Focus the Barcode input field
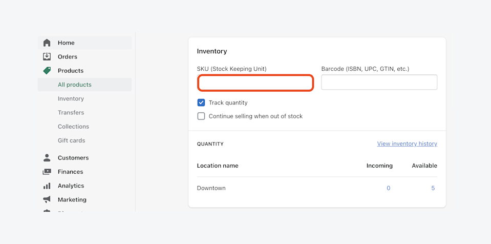Image resolution: width=491 pixels, height=244 pixels. pos(379,82)
